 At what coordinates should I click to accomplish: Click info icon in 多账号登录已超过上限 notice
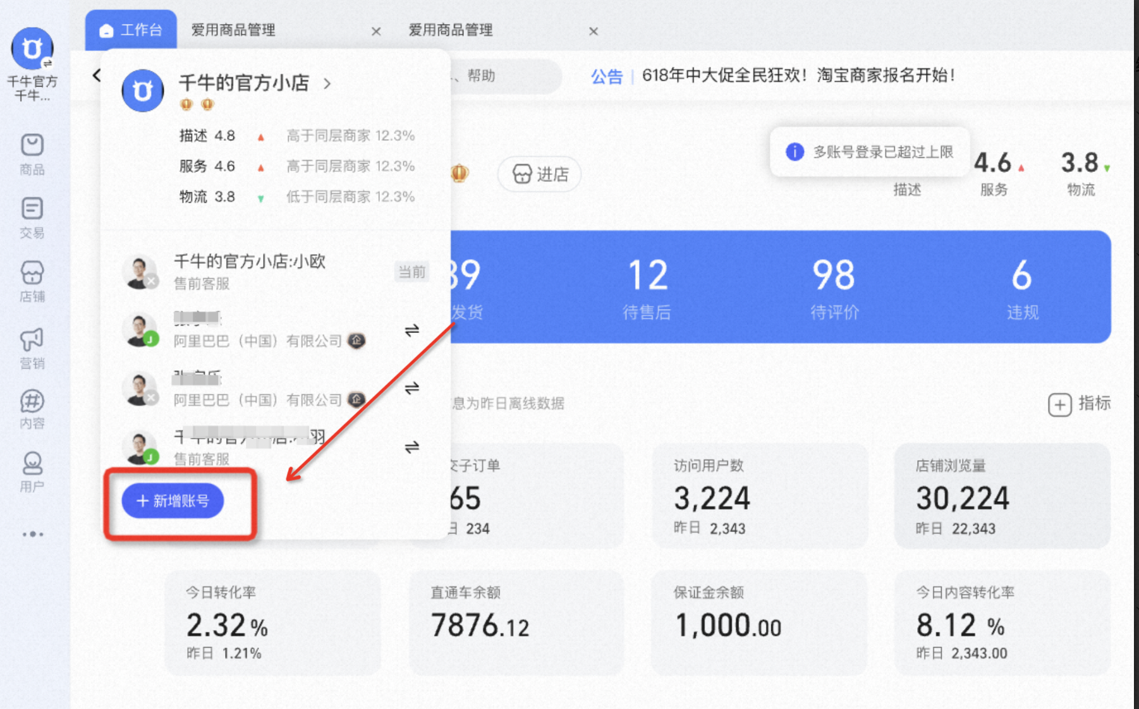[x=795, y=152]
